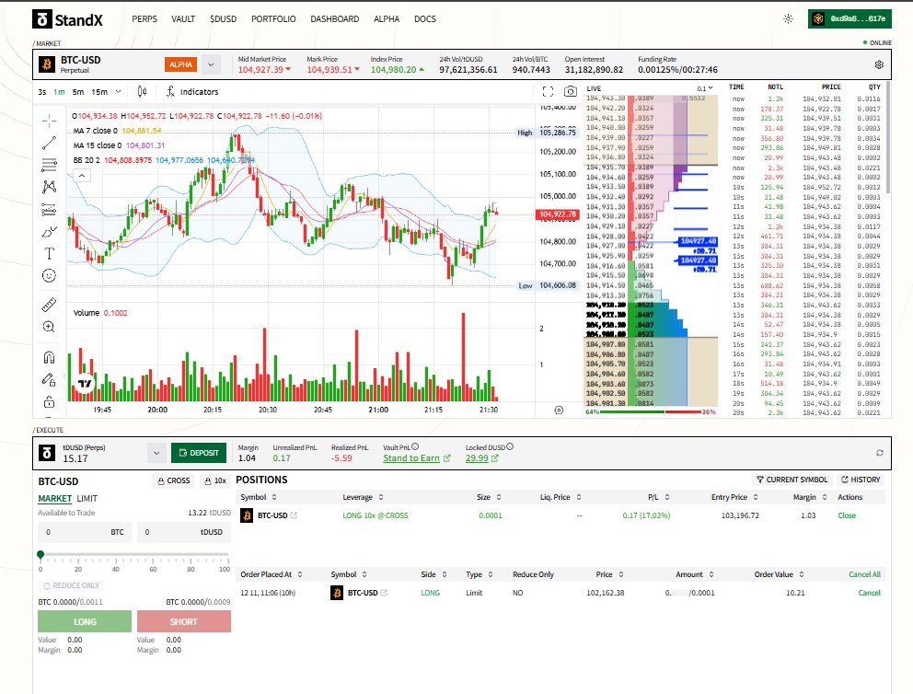Click the TradingView logo on chart
The height and width of the screenshot is (694, 913).
(x=85, y=383)
